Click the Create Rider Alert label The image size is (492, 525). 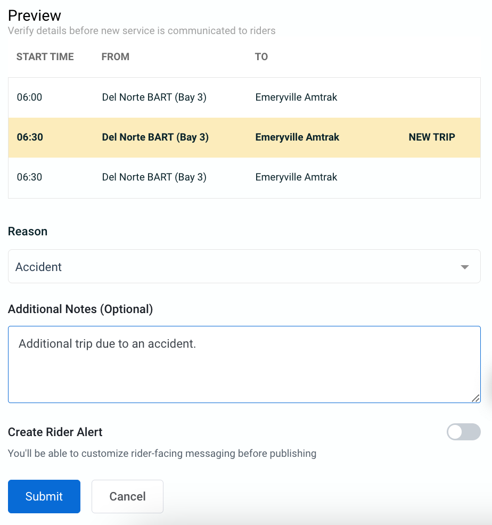tap(55, 432)
